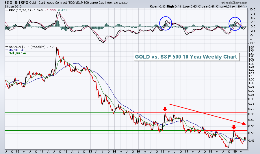
Task: Click the 0.0 label on PPO axis
Action: pos(253,26)
